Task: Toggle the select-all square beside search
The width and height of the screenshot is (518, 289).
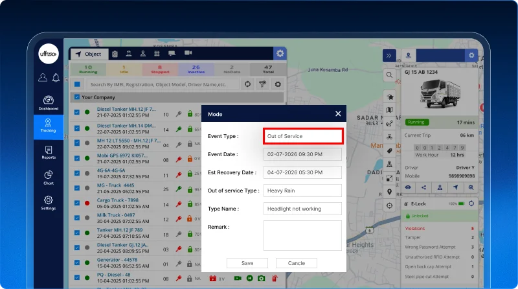Action: [x=77, y=84]
